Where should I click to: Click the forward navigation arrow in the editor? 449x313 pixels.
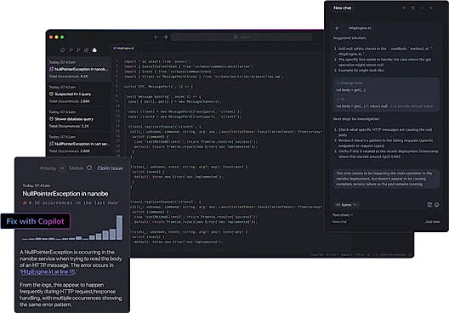click(165, 37)
